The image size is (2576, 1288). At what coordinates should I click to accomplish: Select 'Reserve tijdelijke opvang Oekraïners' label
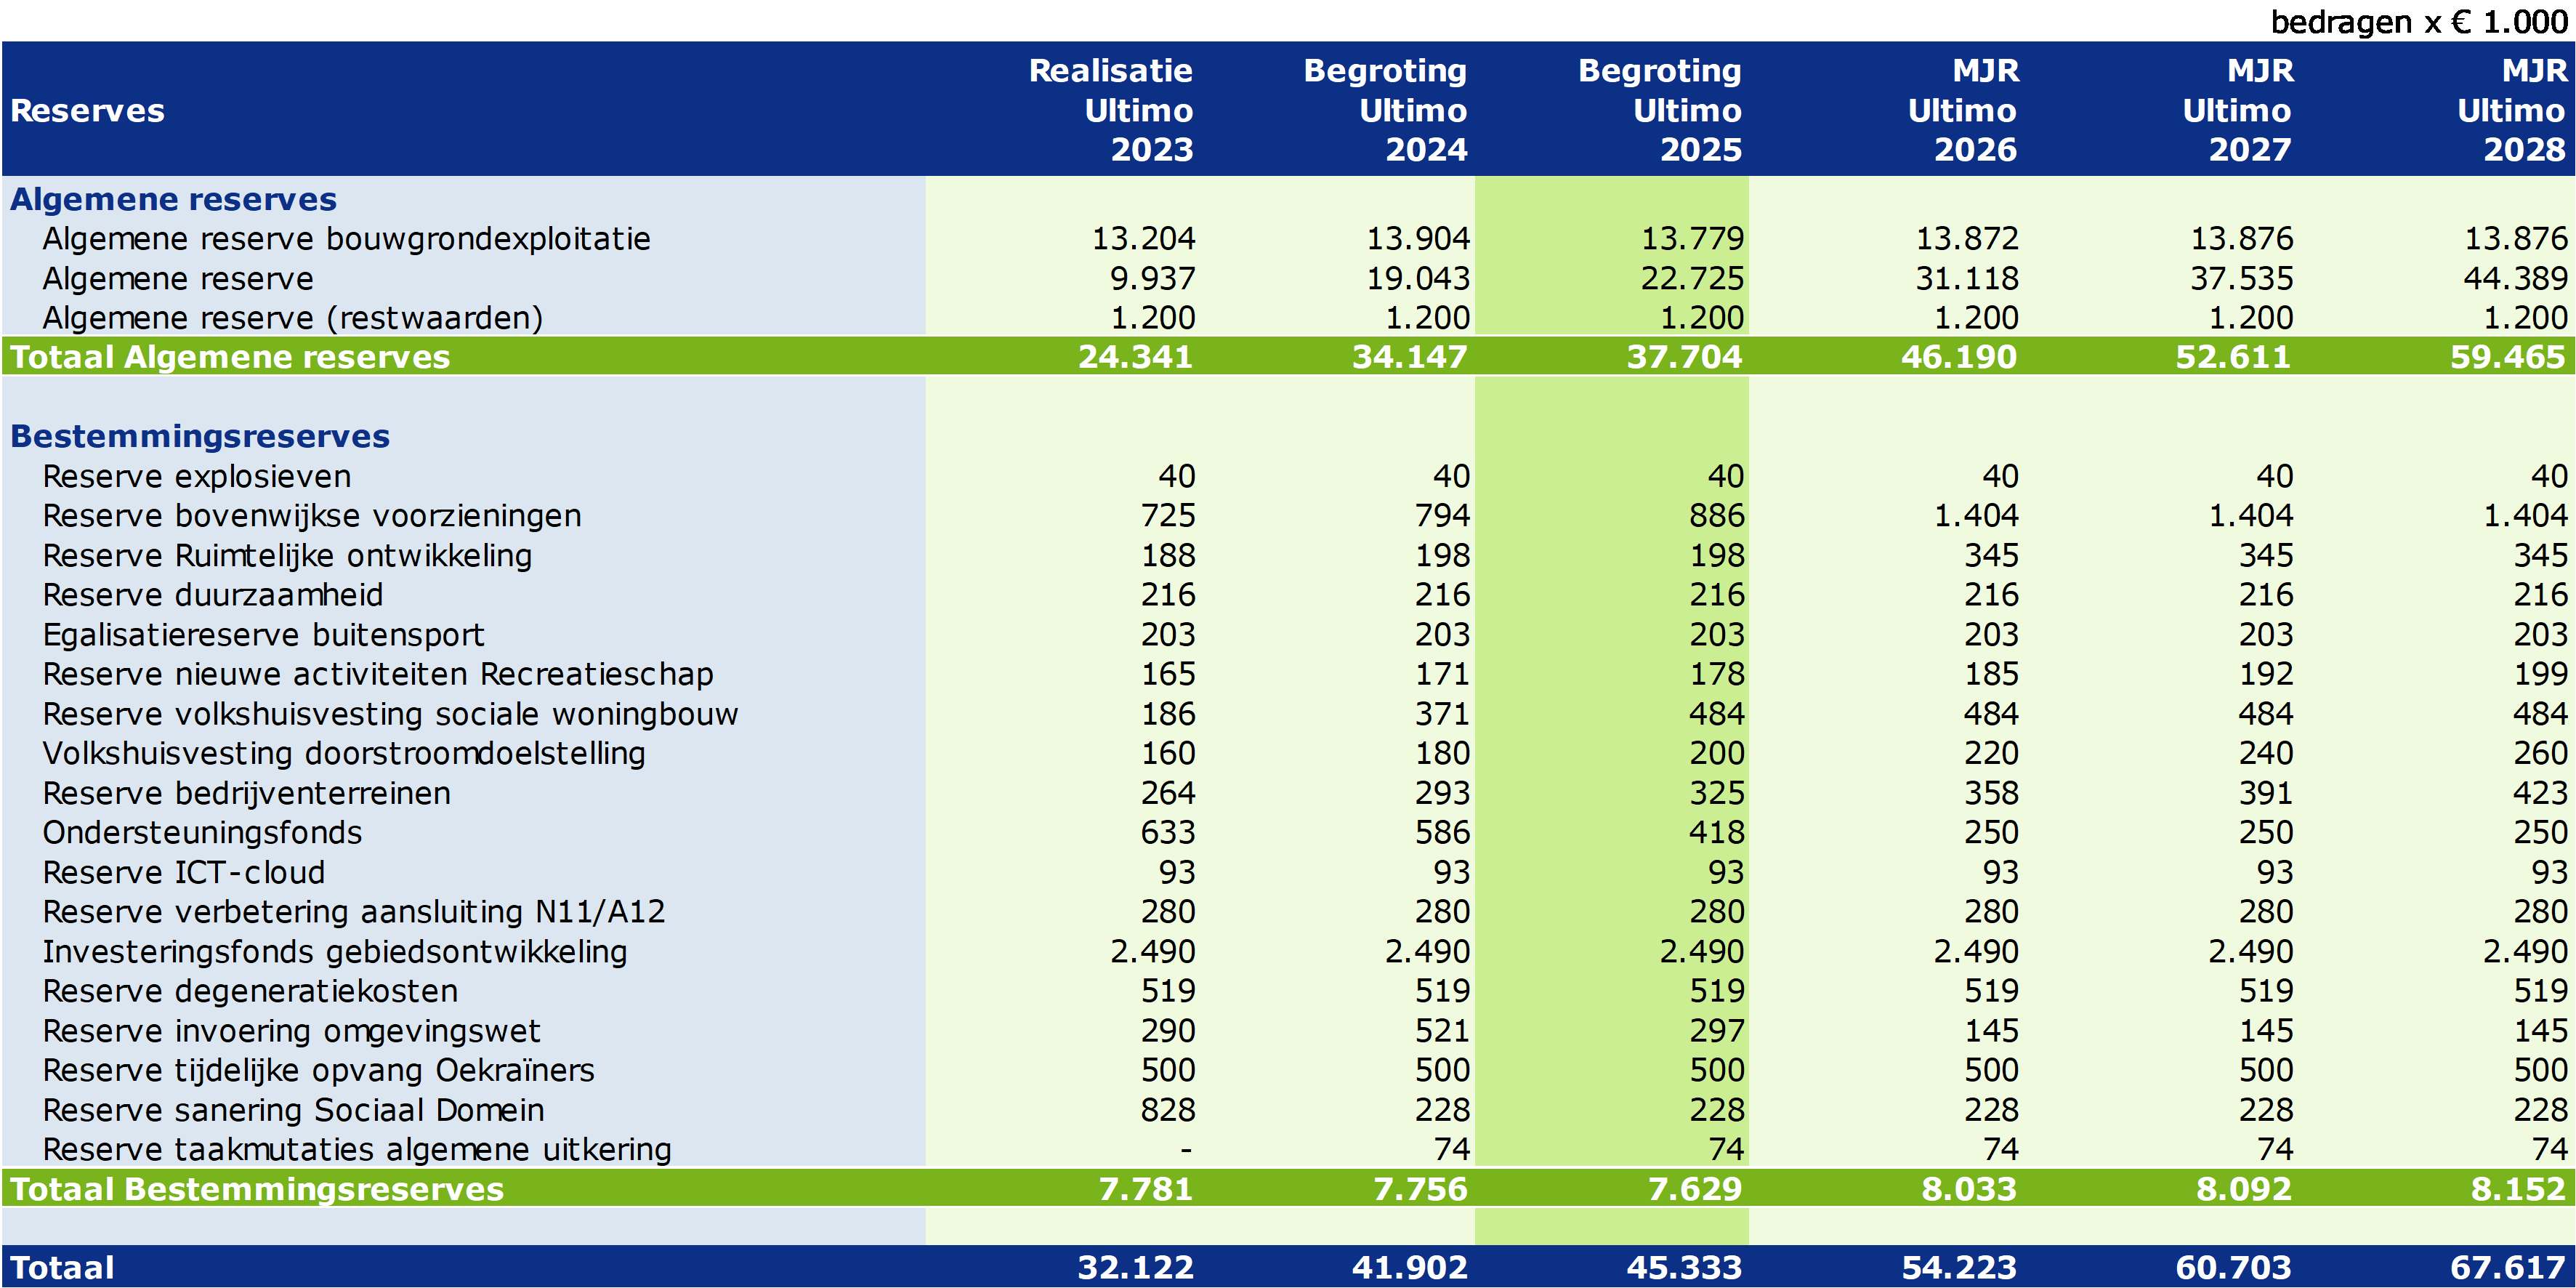tap(318, 1071)
